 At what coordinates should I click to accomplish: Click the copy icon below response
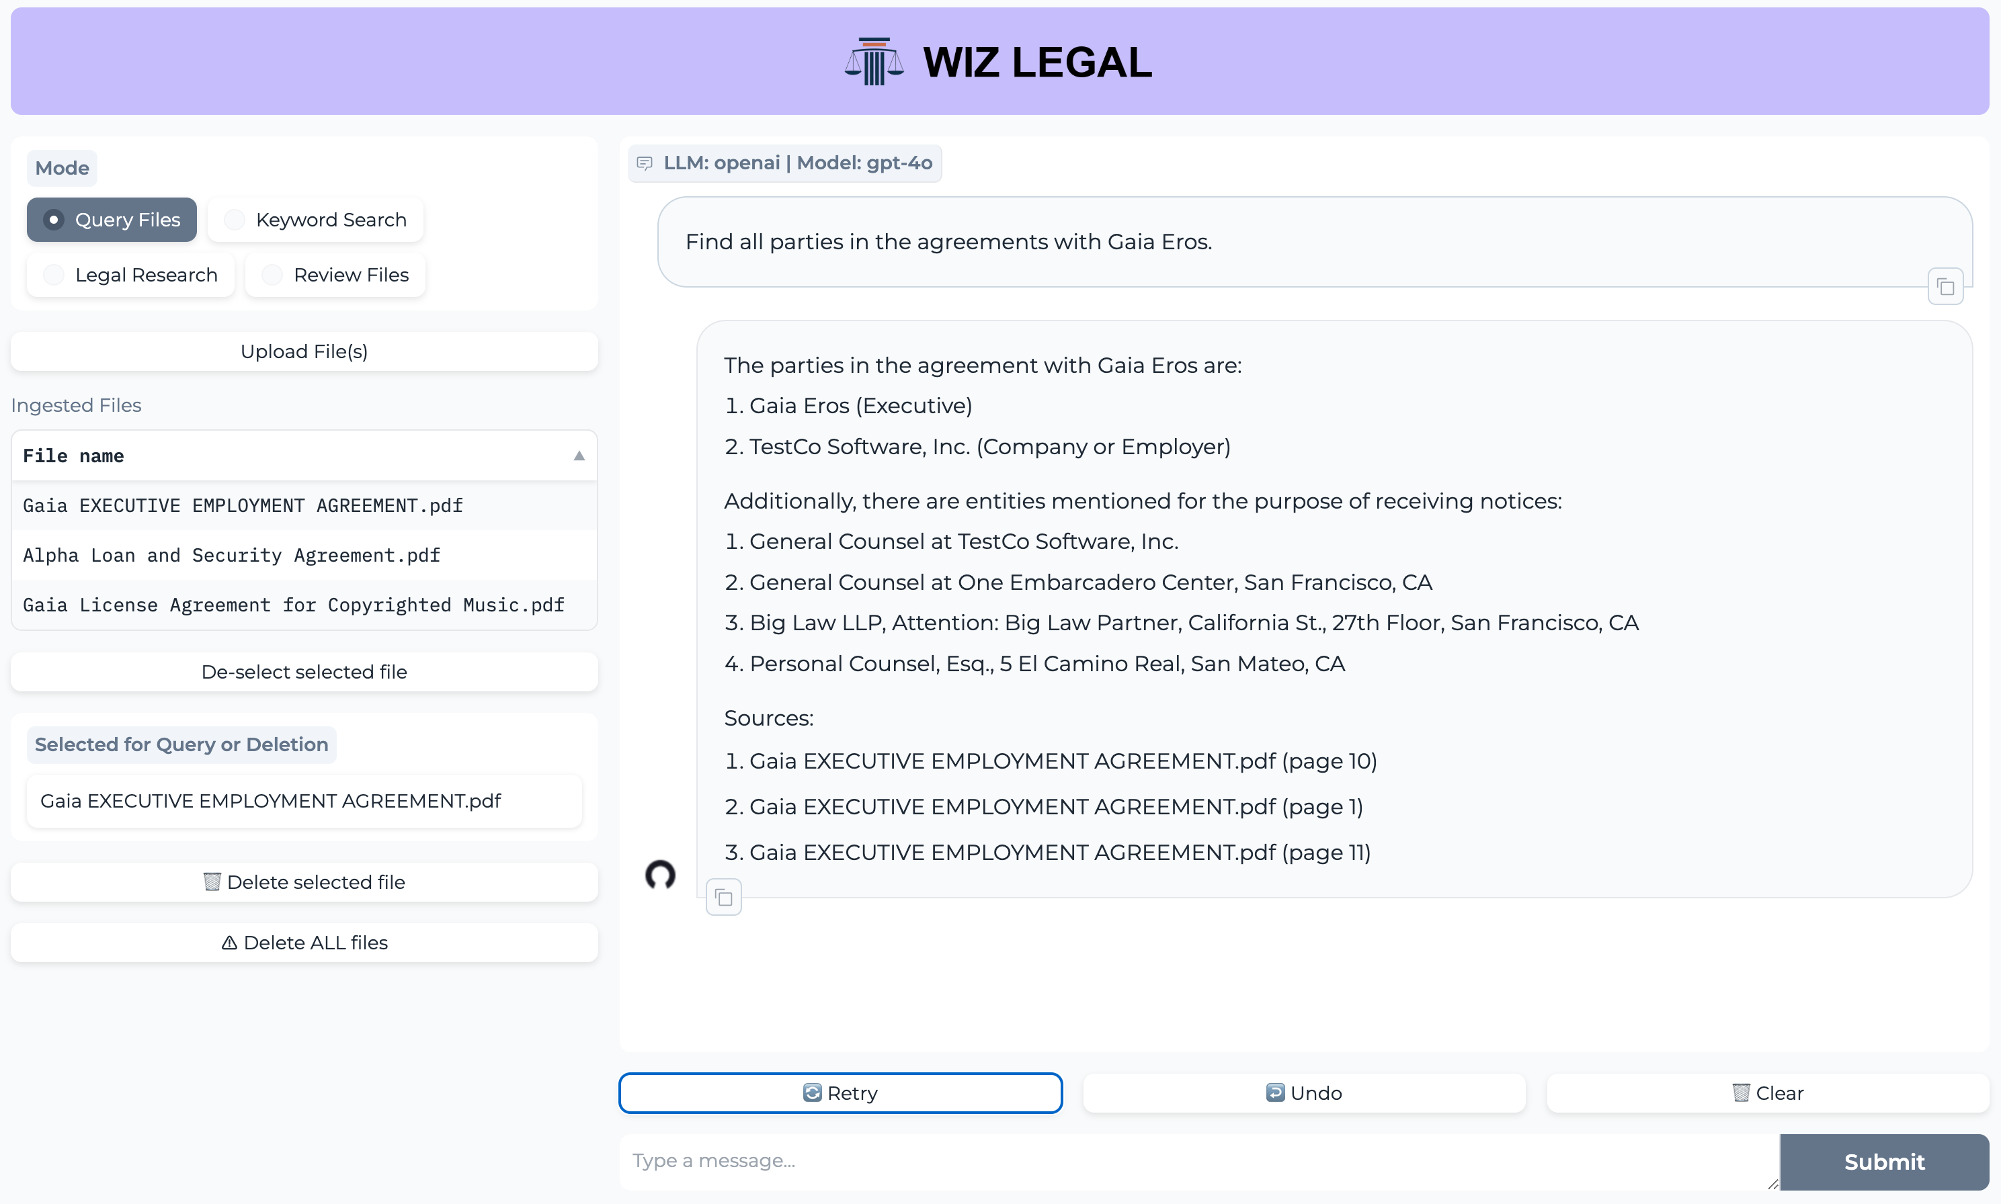(723, 897)
